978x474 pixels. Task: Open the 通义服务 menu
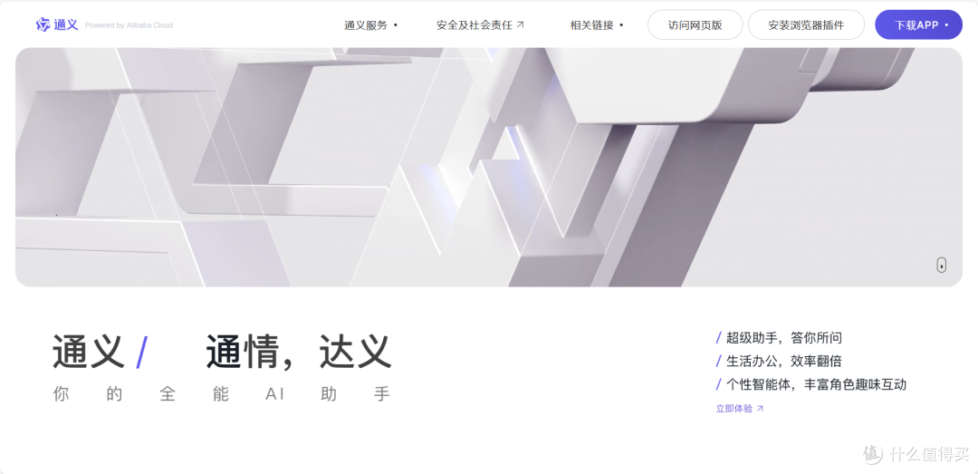(x=370, y=25)
